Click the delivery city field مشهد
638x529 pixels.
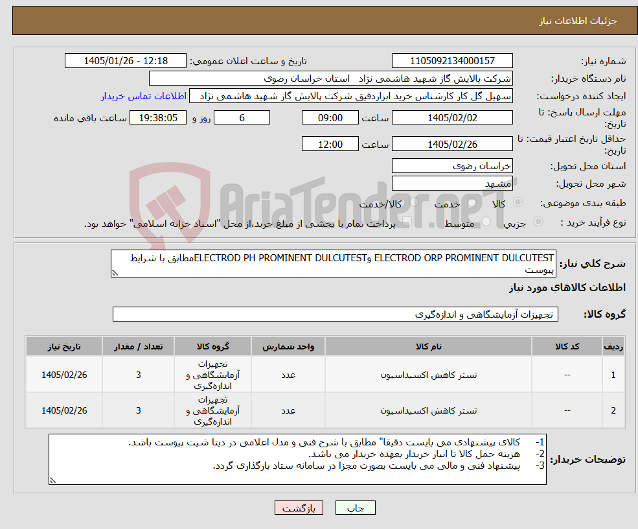[452, 183]
